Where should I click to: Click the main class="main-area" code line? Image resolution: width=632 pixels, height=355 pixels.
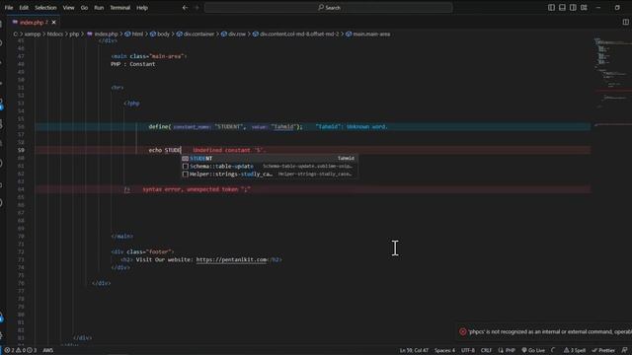(x=149, y=56)
